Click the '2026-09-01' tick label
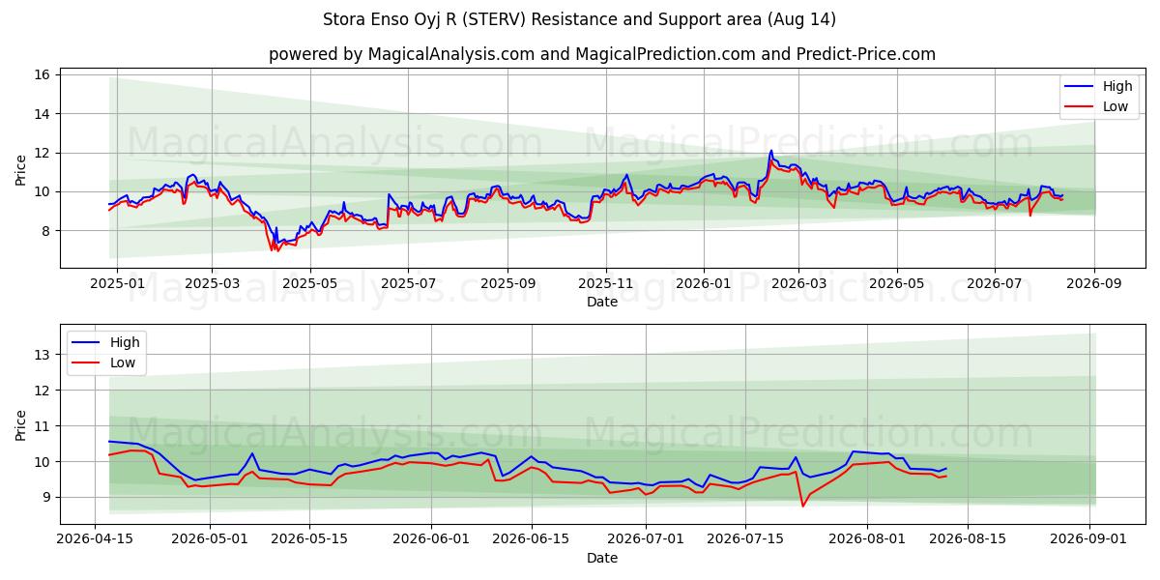The width and height of the screenshot is (1160, 580). pos(1089,540)
